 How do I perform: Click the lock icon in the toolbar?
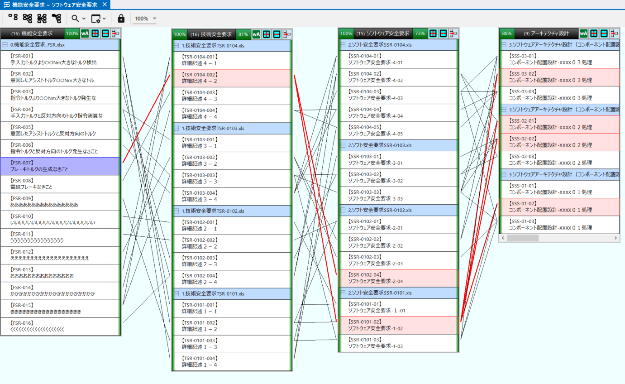[121, 19]
